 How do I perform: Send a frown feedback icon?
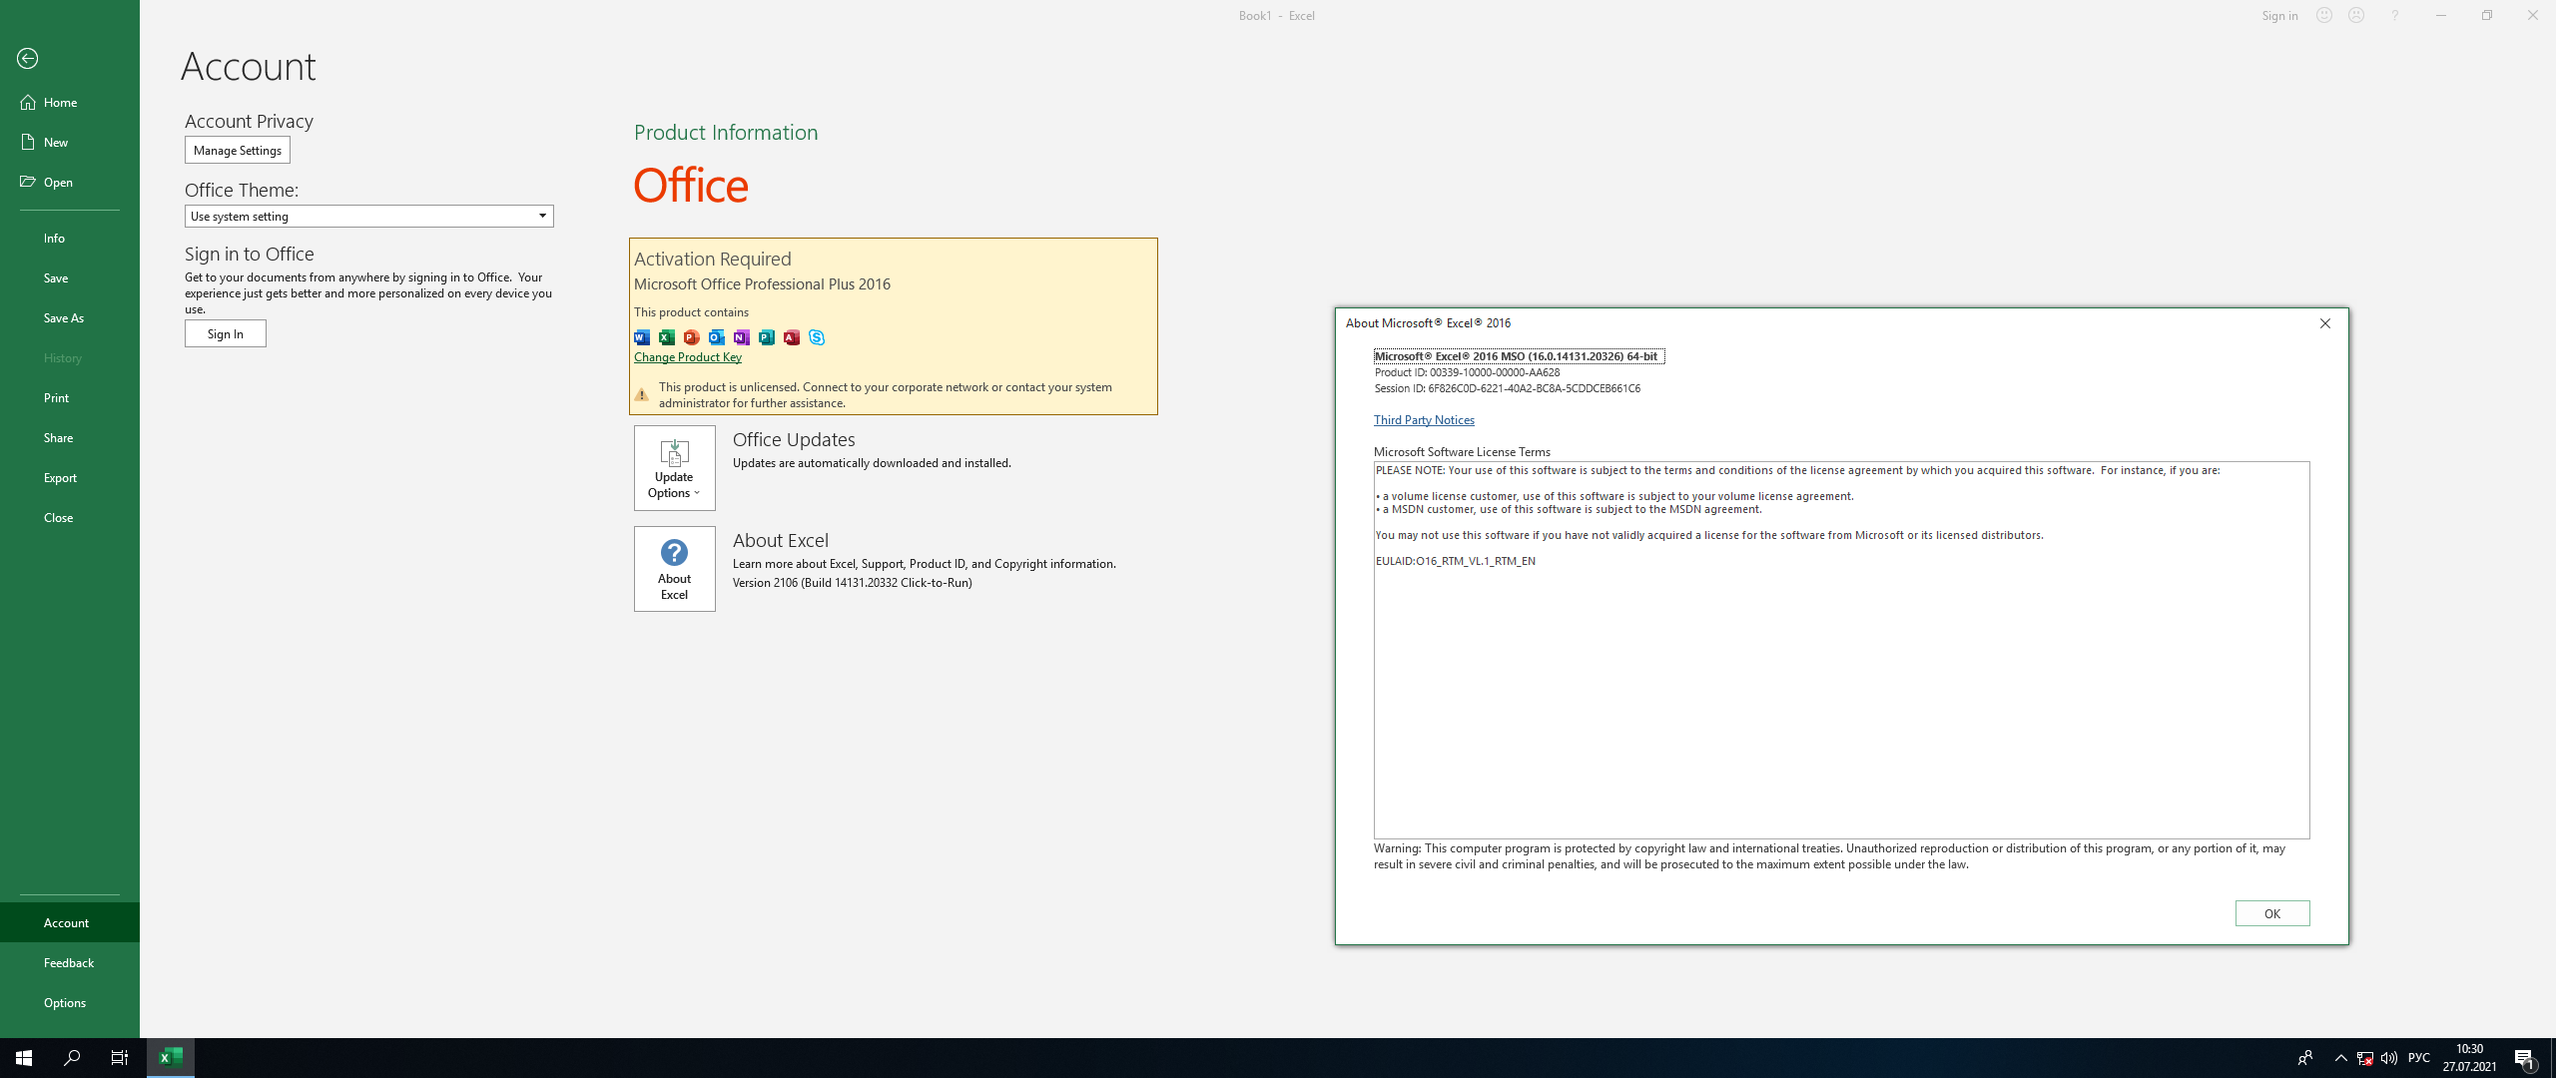(x=2356, y=15)
